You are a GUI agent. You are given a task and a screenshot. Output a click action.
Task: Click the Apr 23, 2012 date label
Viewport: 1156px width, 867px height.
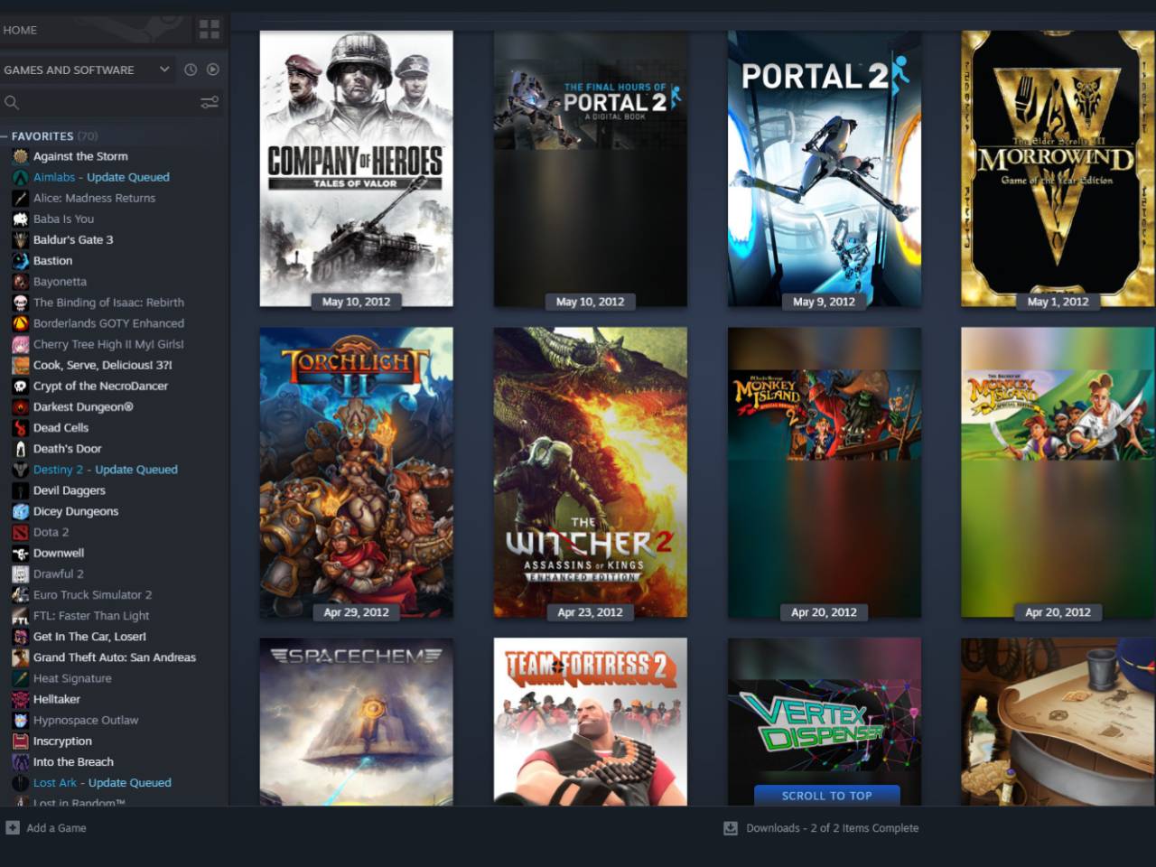click(590, 612)
